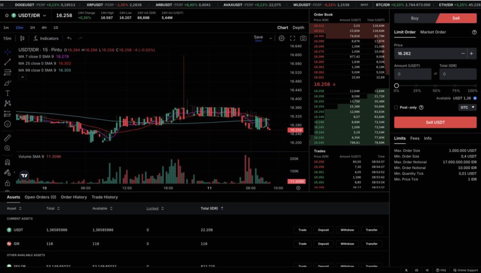Open the GTC time-in-force dropdown
This screenshot has width=481, height=273.
pyautogui.click(x=467, y=107)
